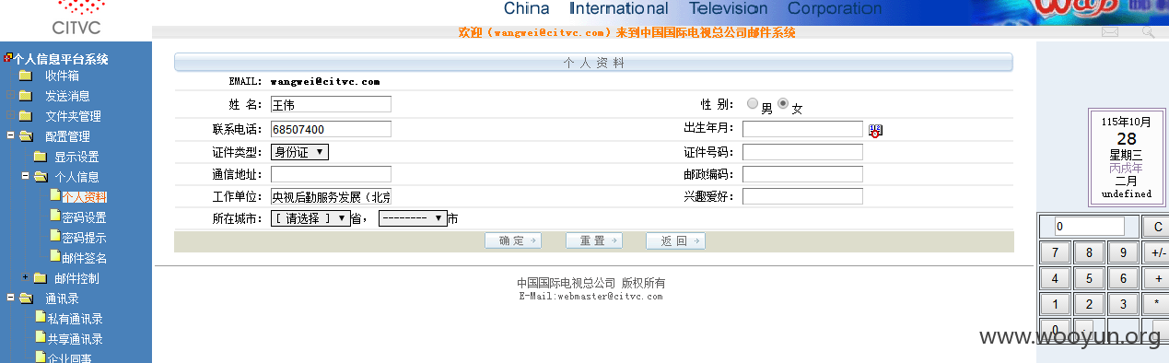The image size is (1169, 363).
Task: Click calculator digit 1 button
Action: [x=1055, y=304]
